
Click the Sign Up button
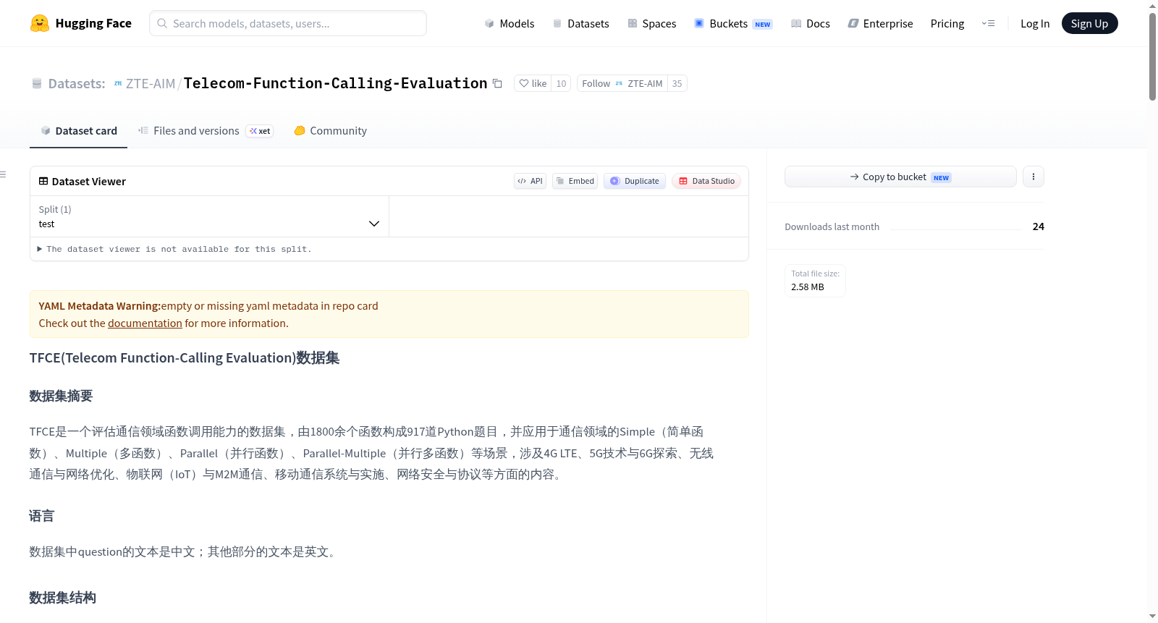click(x=1089, y=23)
